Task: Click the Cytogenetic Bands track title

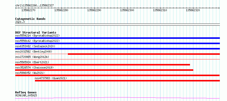Action: [30, 19]
